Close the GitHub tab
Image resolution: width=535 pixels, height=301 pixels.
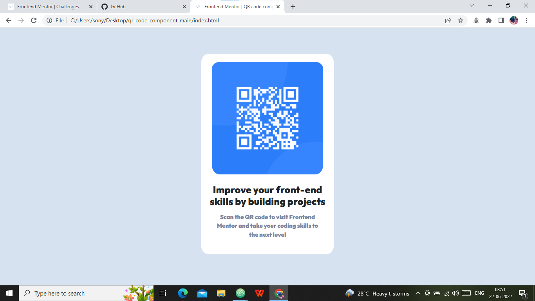(x=184, y=7)
